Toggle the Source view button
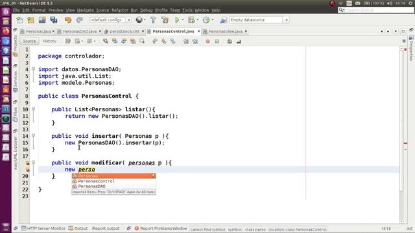Viewport: 415px width, 233px height. click(x=29, y=41)
